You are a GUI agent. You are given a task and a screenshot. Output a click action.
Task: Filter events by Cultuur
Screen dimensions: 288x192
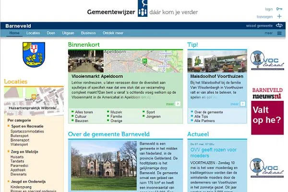pyautogui.click(x=81, y=117)
